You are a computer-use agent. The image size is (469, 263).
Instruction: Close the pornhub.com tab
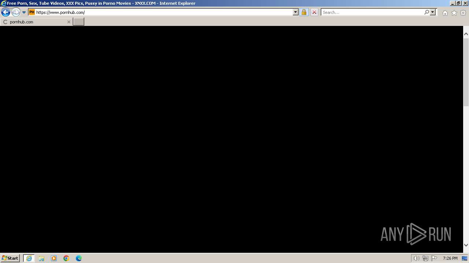point(69,22)
